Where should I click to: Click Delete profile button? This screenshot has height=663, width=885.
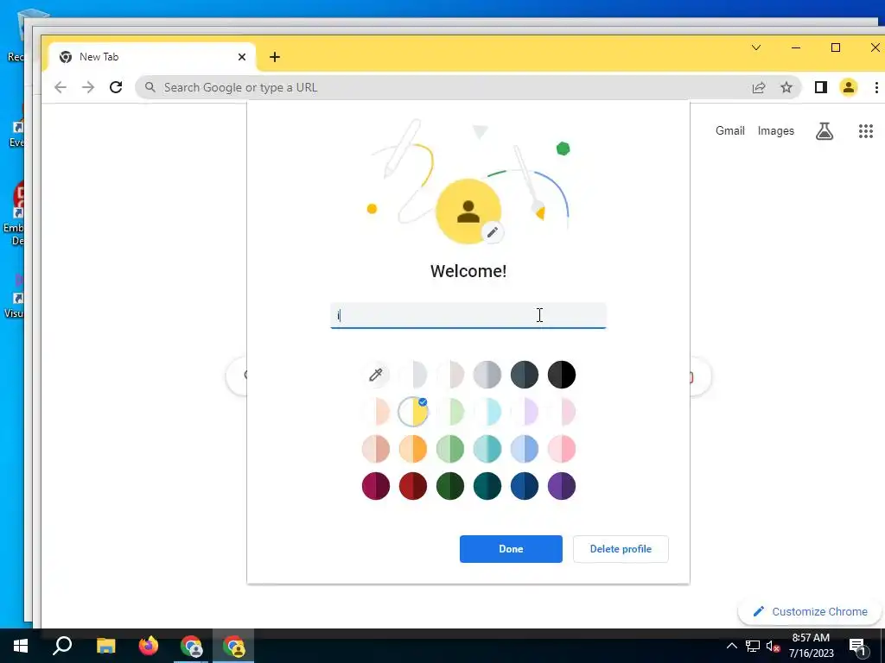(621, 549)
